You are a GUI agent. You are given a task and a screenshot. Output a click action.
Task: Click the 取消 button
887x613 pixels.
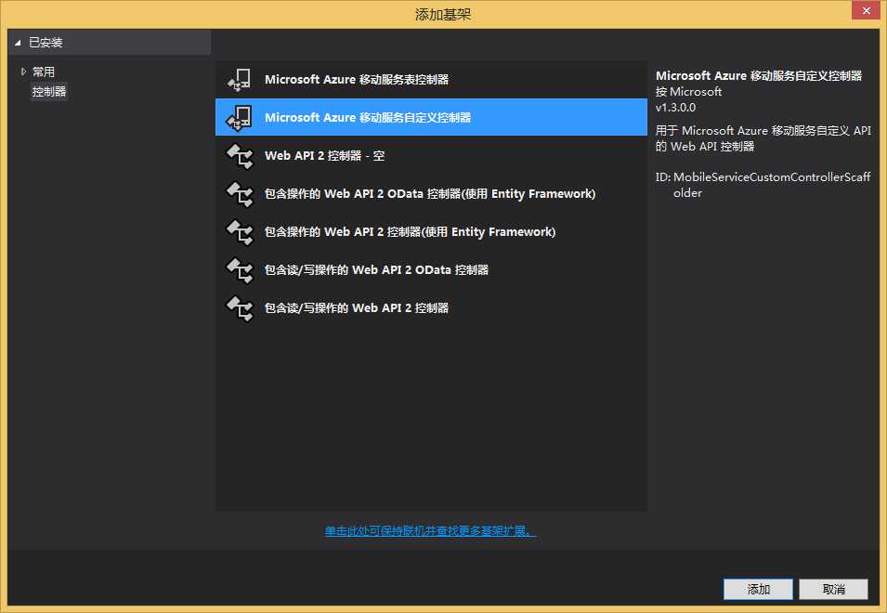834,589
